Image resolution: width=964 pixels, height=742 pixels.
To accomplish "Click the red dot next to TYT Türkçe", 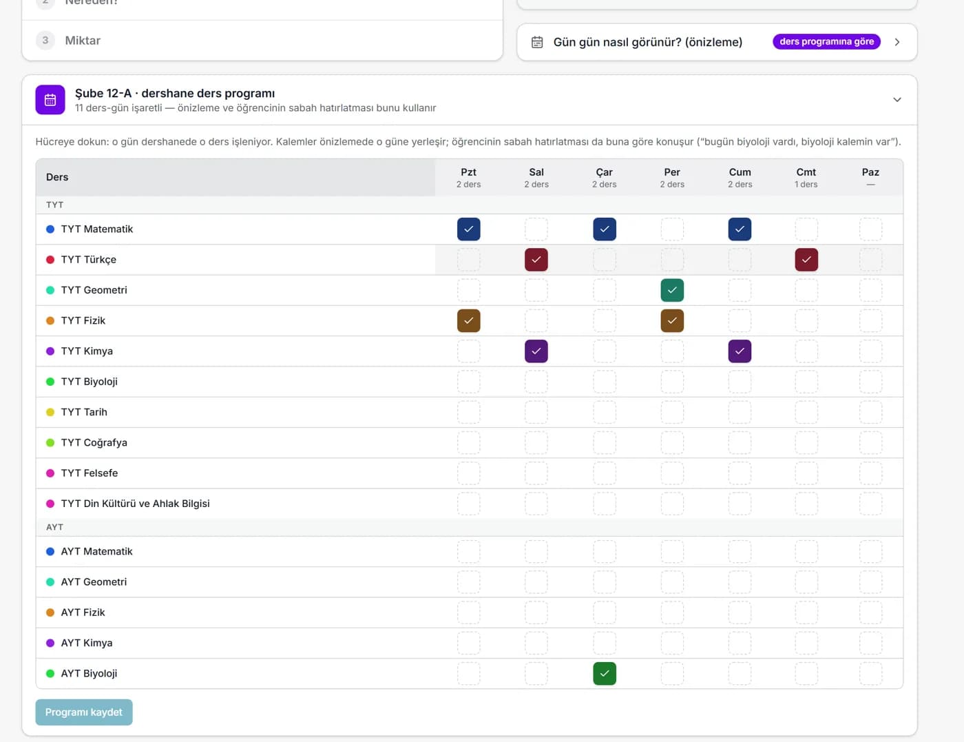I will tap(50, 260).
